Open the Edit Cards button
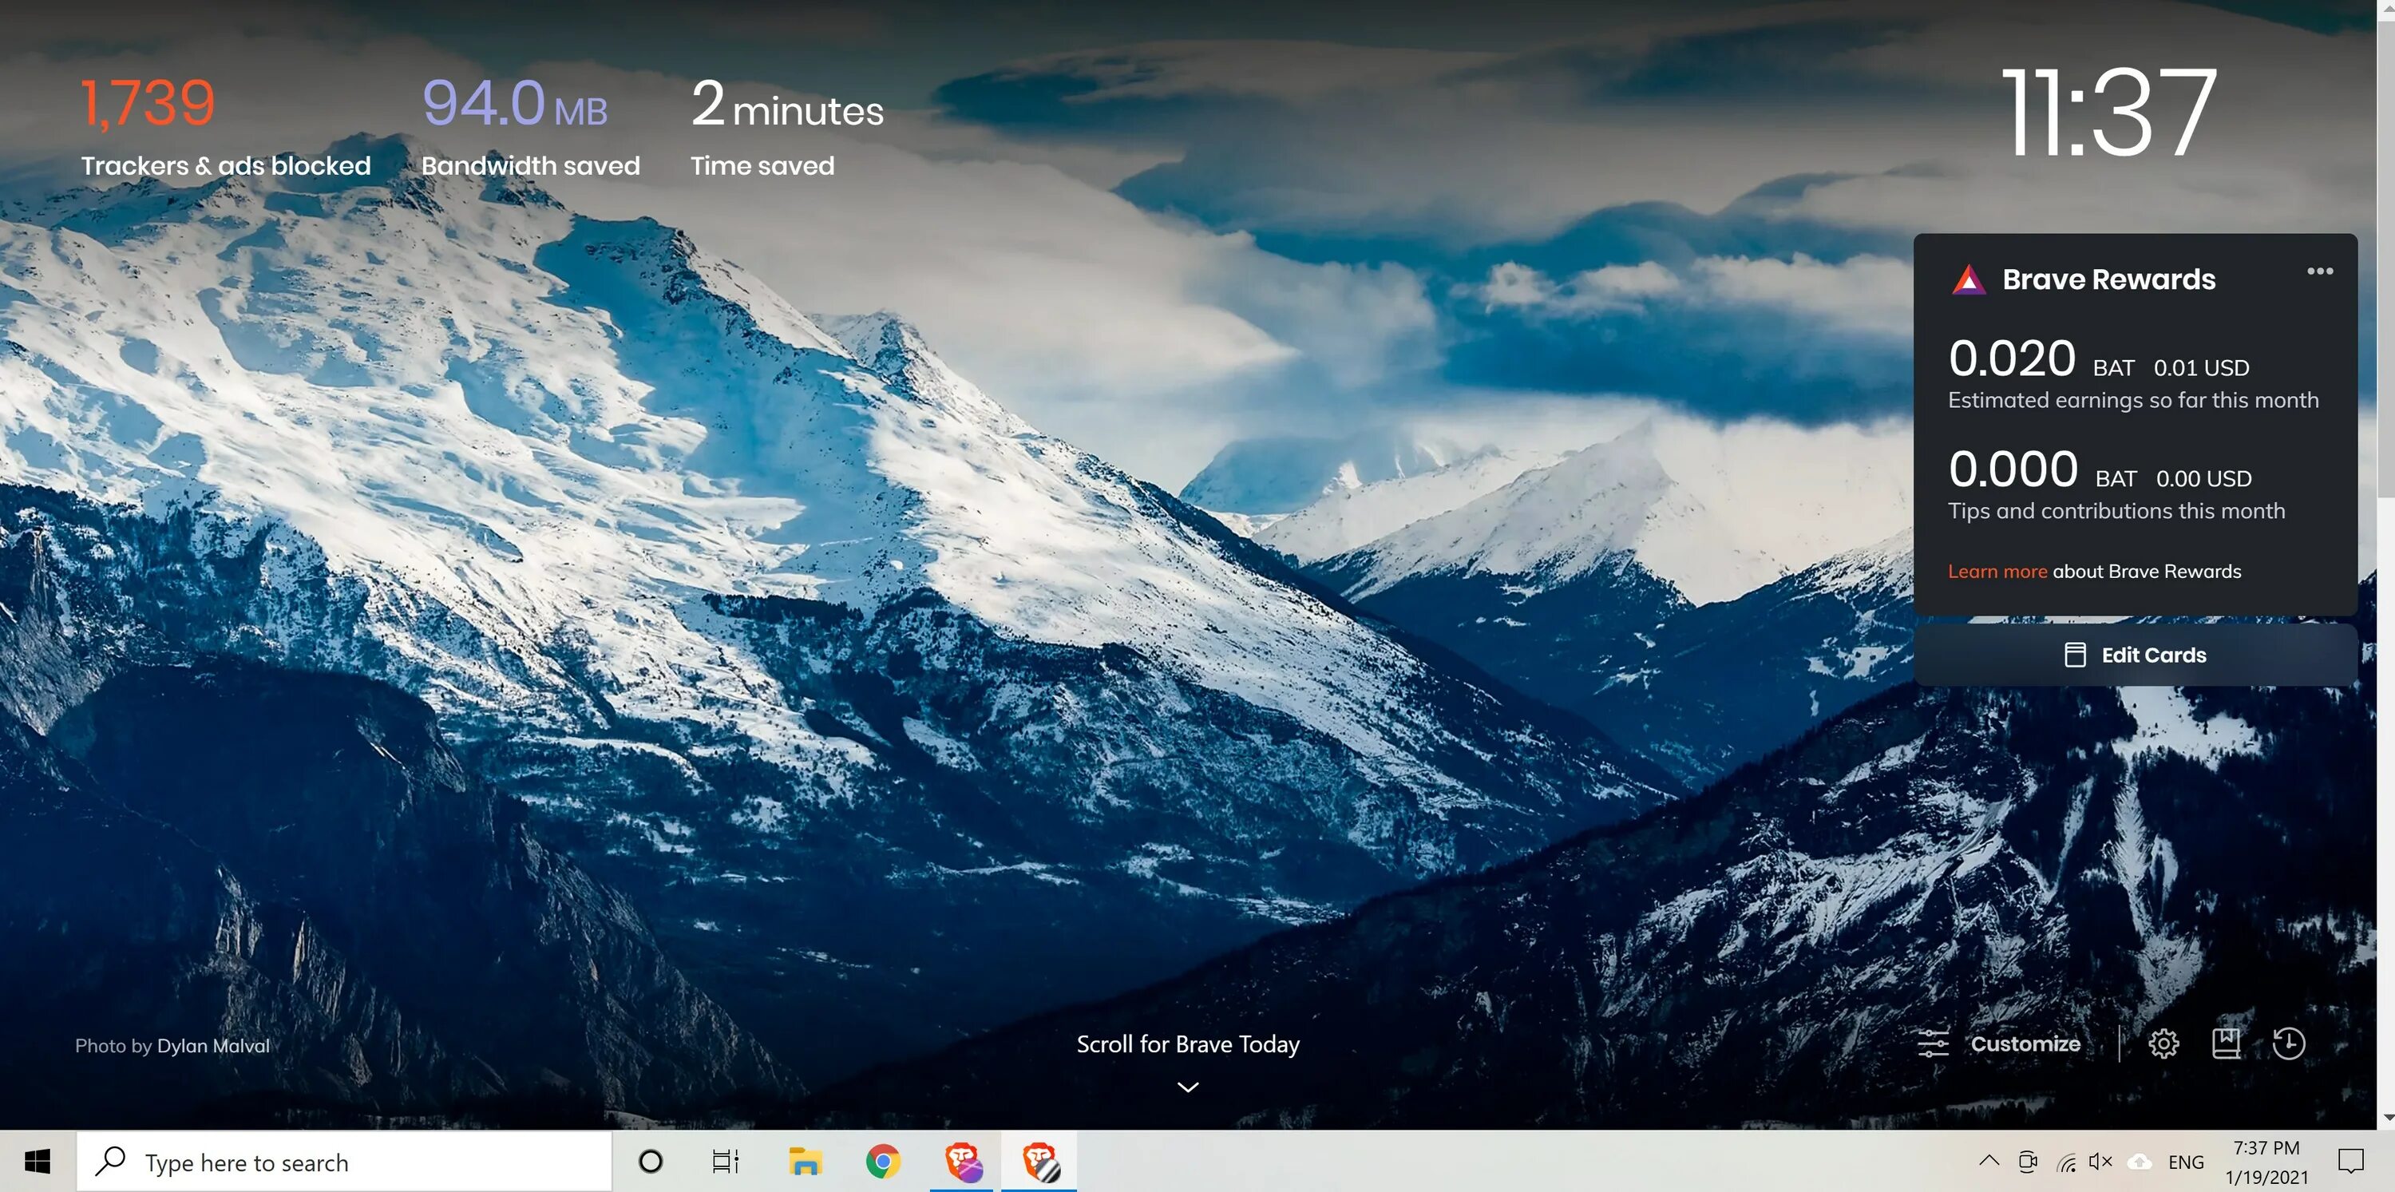Image resolution: width=2395 pixels, height=1192 pixels. click(x=2135, y=655)
